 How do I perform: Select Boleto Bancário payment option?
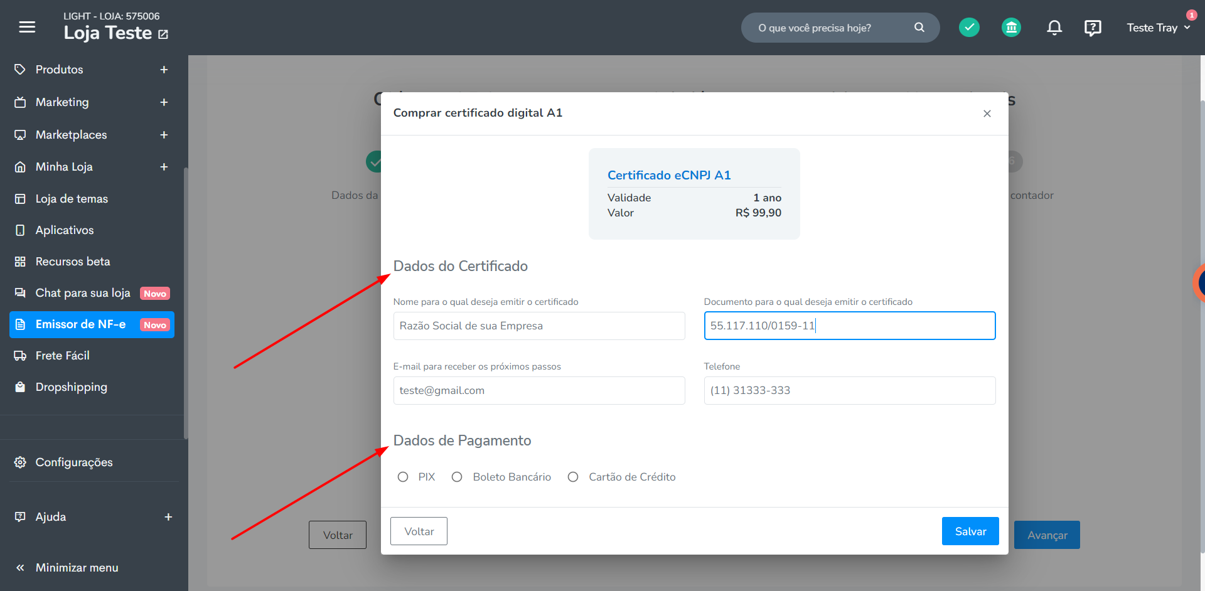pos(457,477)
